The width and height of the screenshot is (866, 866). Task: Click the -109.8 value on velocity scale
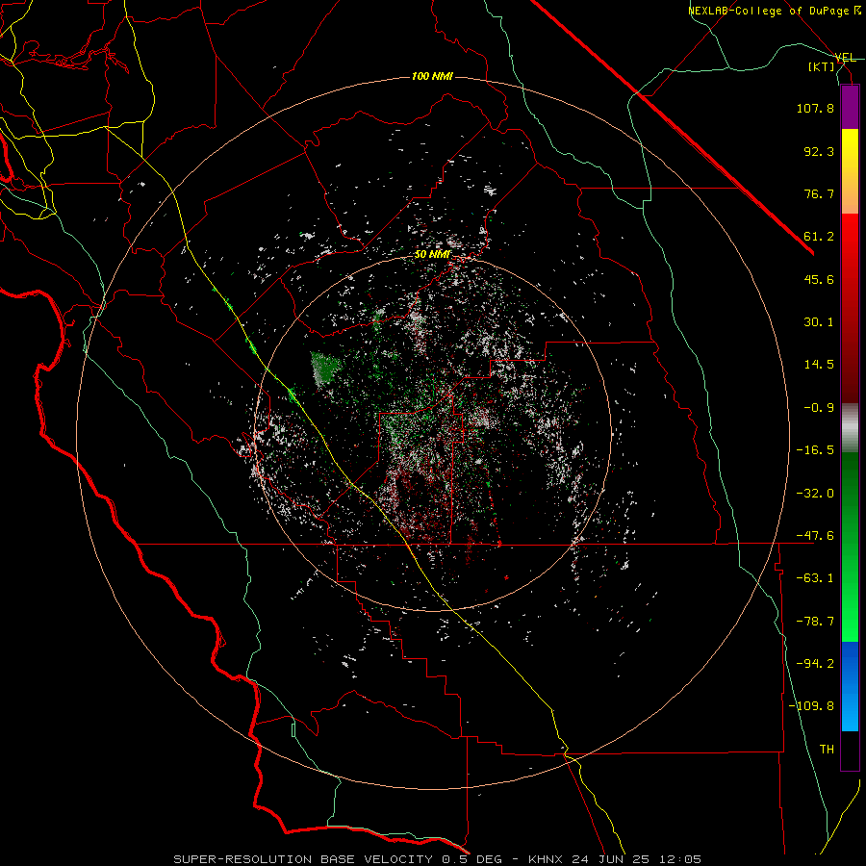(x=812, y=706)
